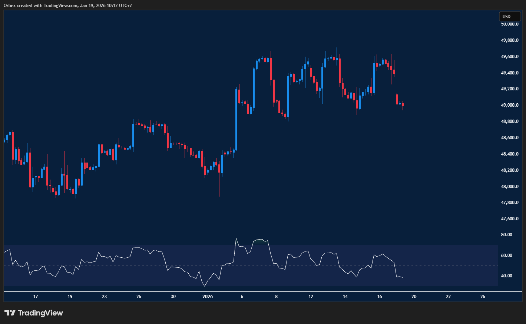Click the 16 date label on the time axis

click(x=379, y=297)
